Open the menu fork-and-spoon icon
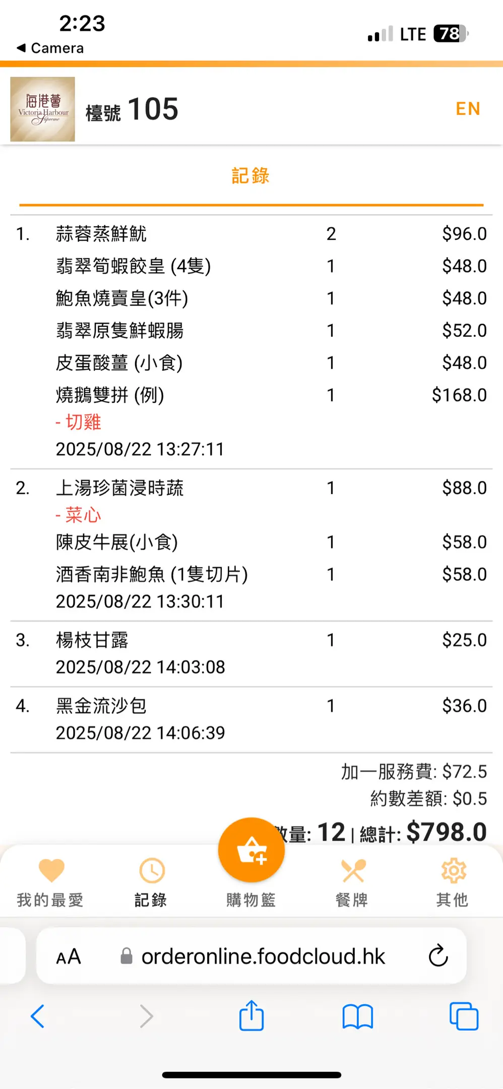The width and height of the screenshot is (503, 1089). pyautogui.click(x=353, y=870)
